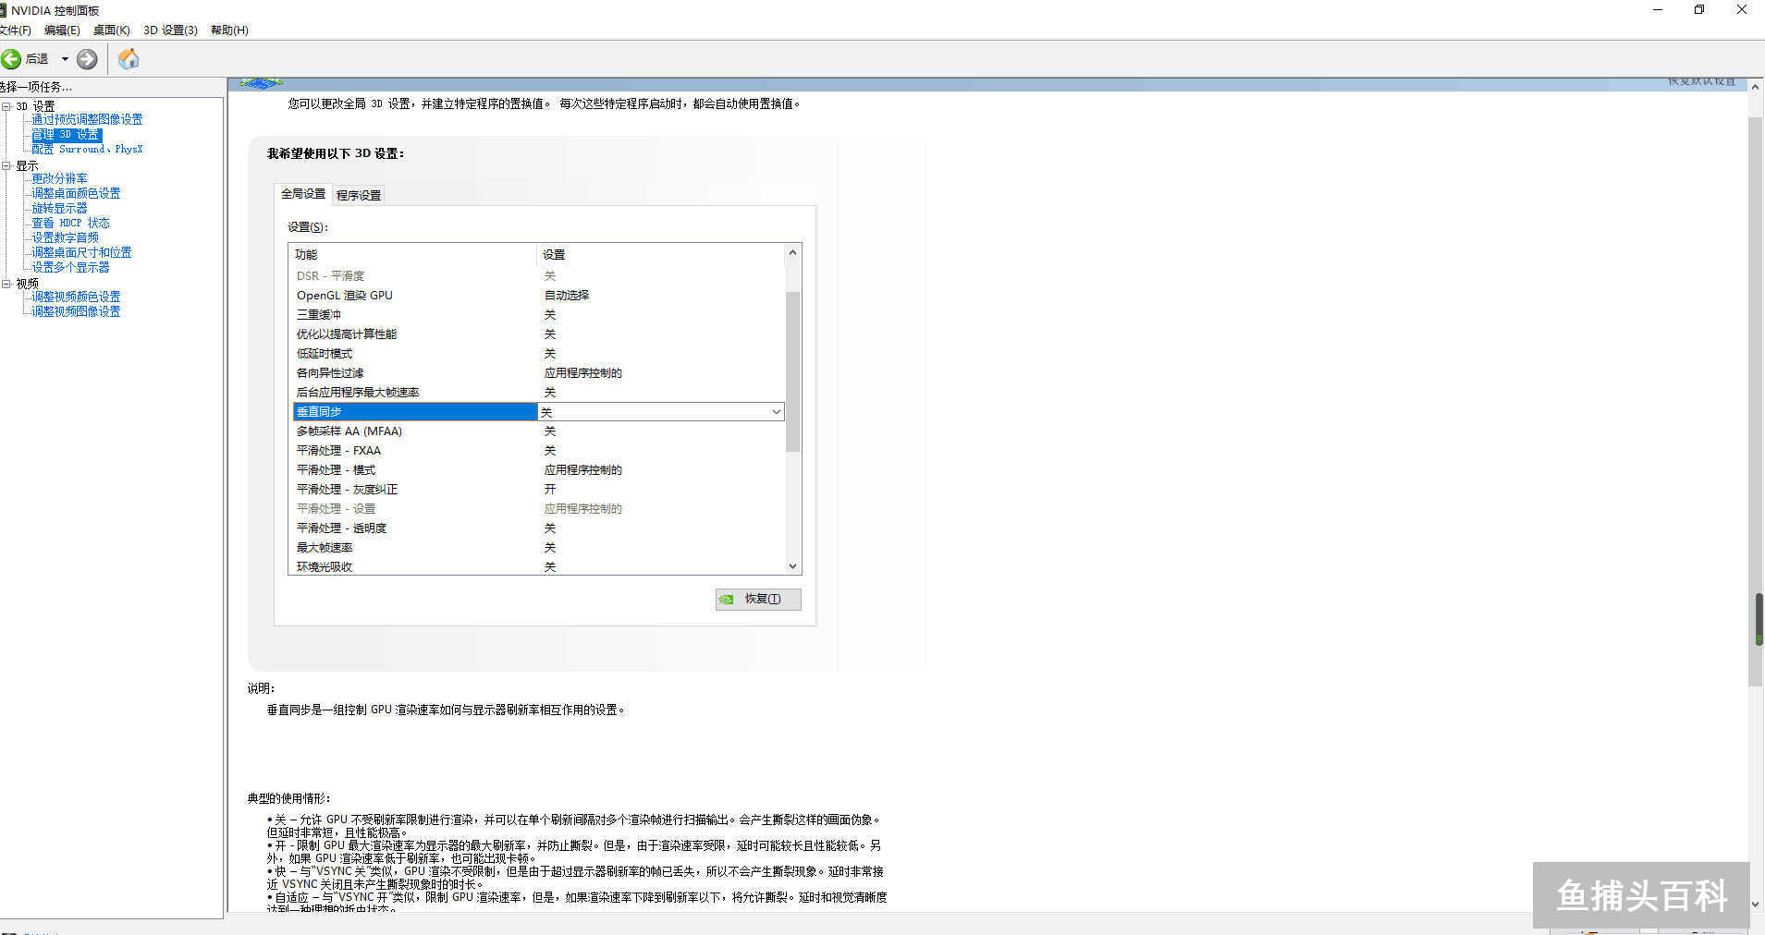
Task: Switch to the 程序设置 tab
Action: pyautogui.click(x=359, y=195)
